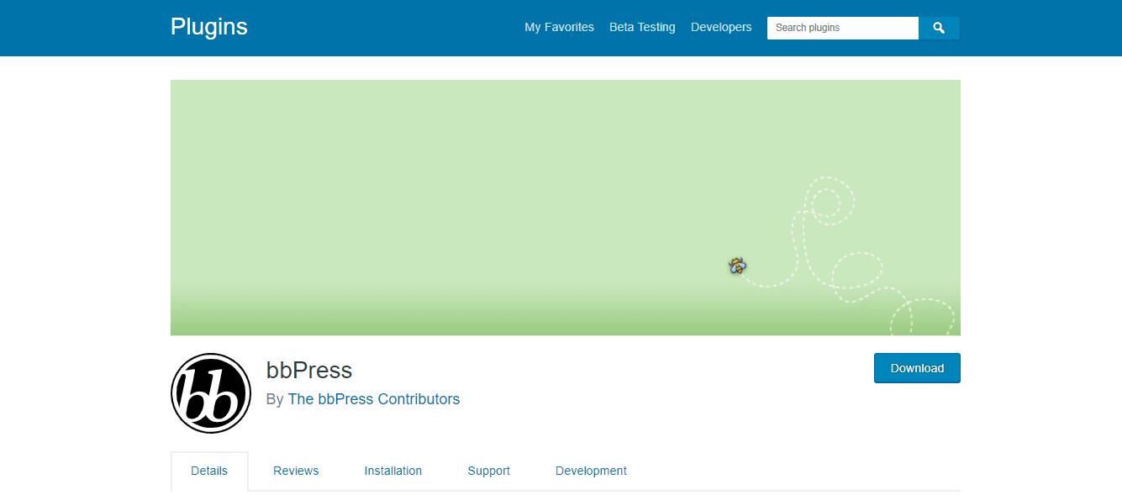Open Beta Testing page
Viewport: 1122px width, 495px height.
coord(642,27)
